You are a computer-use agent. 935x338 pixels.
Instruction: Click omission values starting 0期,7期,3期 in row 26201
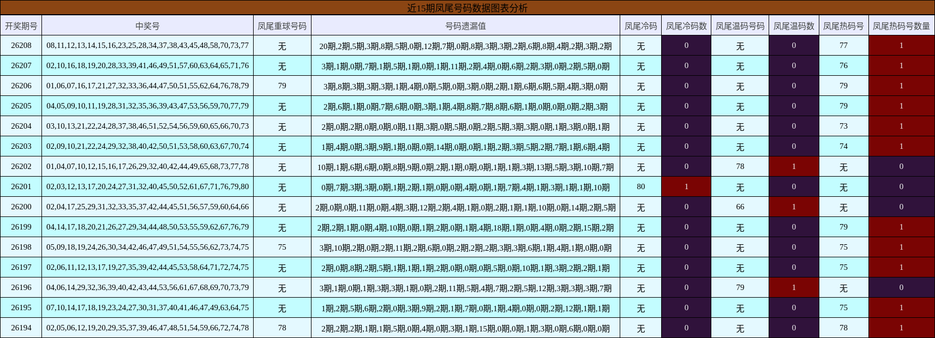[x=465, y=188]
